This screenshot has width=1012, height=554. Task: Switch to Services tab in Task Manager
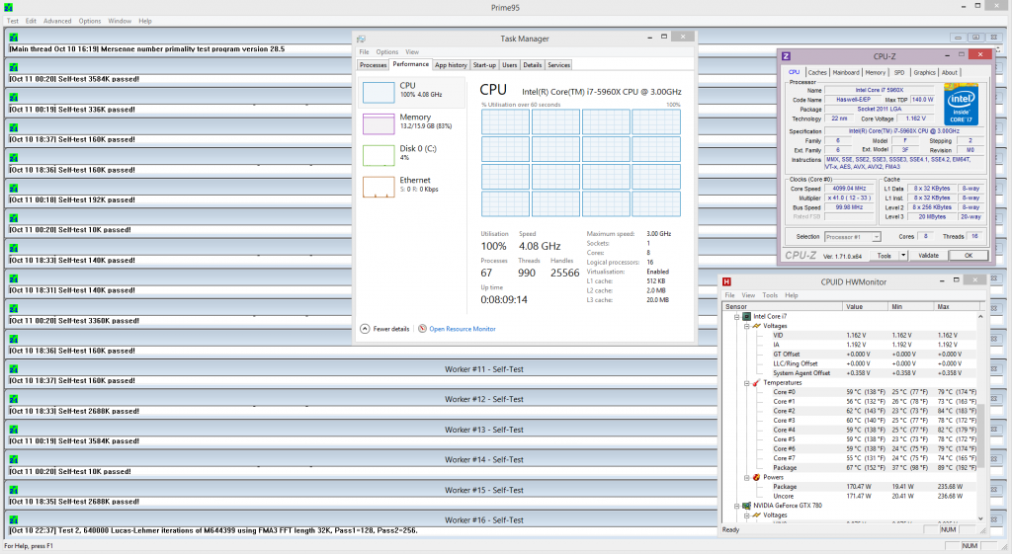(559, 65)
